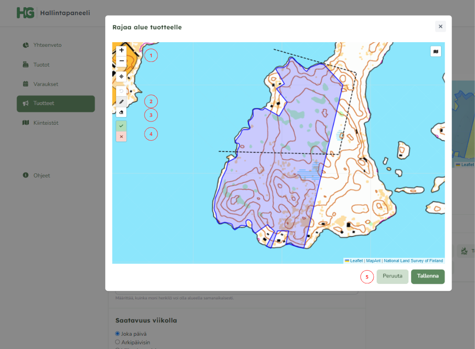Image resolution: width=475 pixels, height=349 pixels.
Task: Undo the last drawing step
Action: click(x=121, y=91)
